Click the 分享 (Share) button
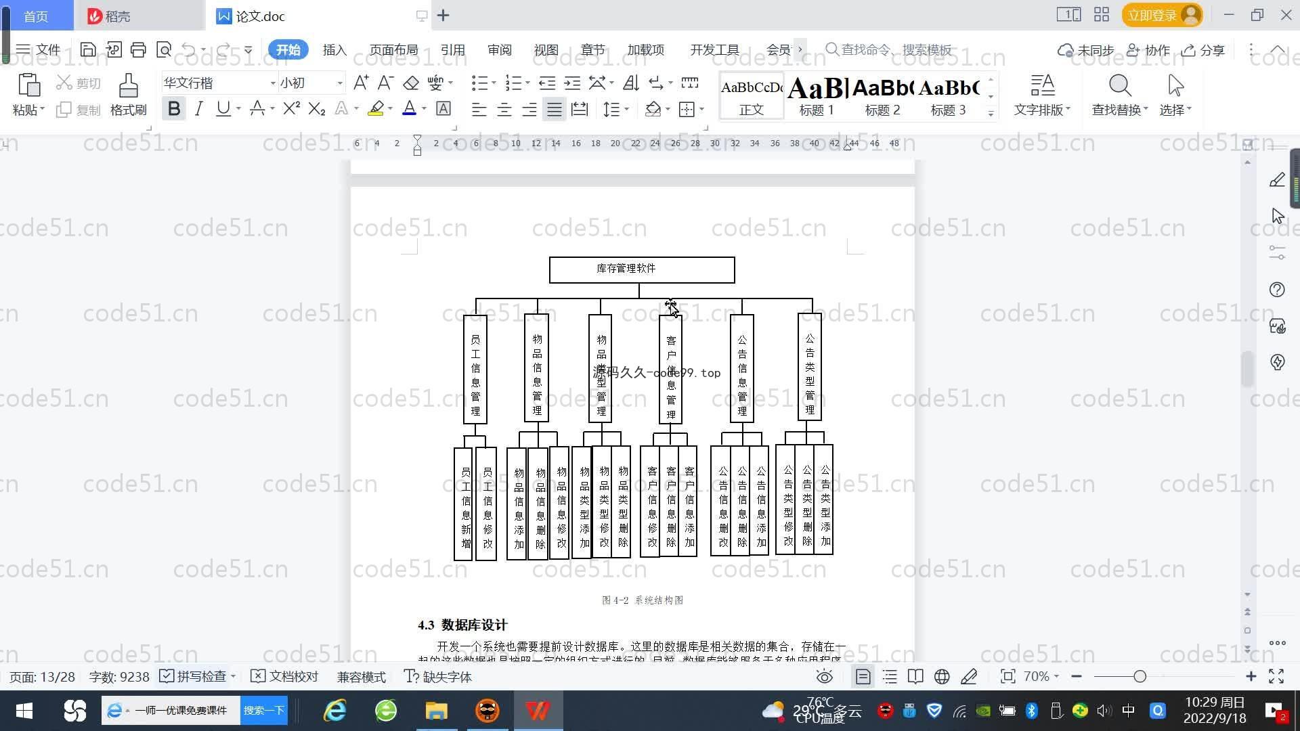Screen dimensions: 1300x731 (1204, 50)
